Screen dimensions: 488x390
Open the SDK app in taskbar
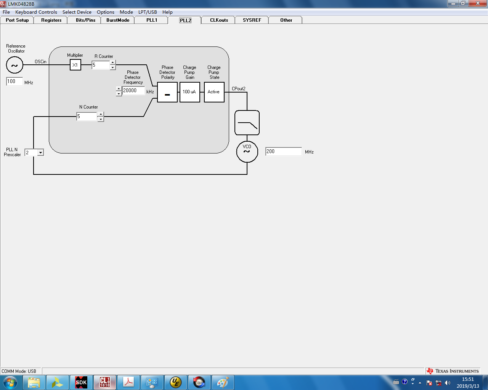click(81, 382)
